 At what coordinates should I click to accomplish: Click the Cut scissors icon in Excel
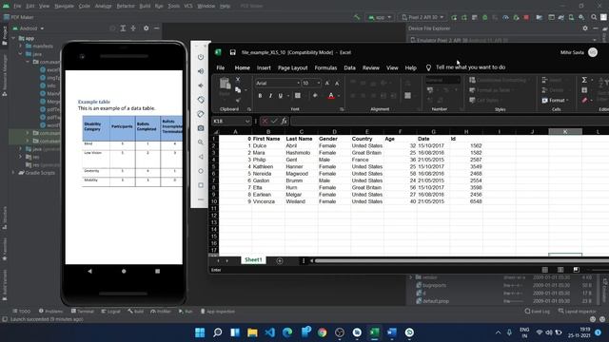coord(238,80)
